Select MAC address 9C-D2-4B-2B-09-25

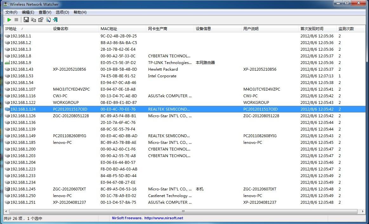click(x=119, y=36)
